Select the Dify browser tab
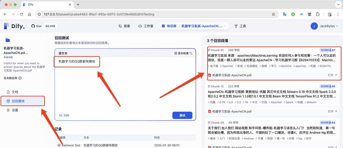 (x=47, y=5)
